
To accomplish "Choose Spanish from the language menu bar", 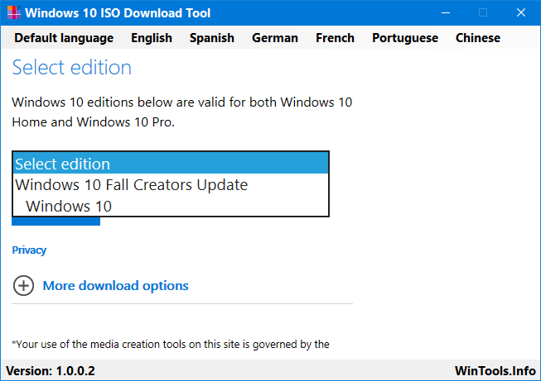I will click(212, 38).
